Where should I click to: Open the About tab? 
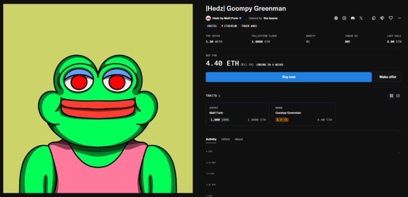click(239, 139)
